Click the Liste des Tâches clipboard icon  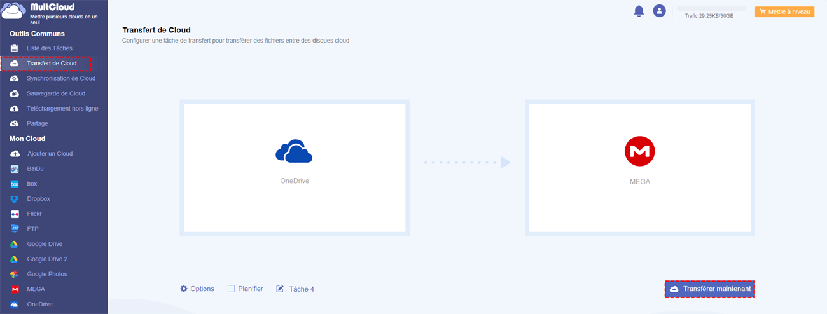15,48
